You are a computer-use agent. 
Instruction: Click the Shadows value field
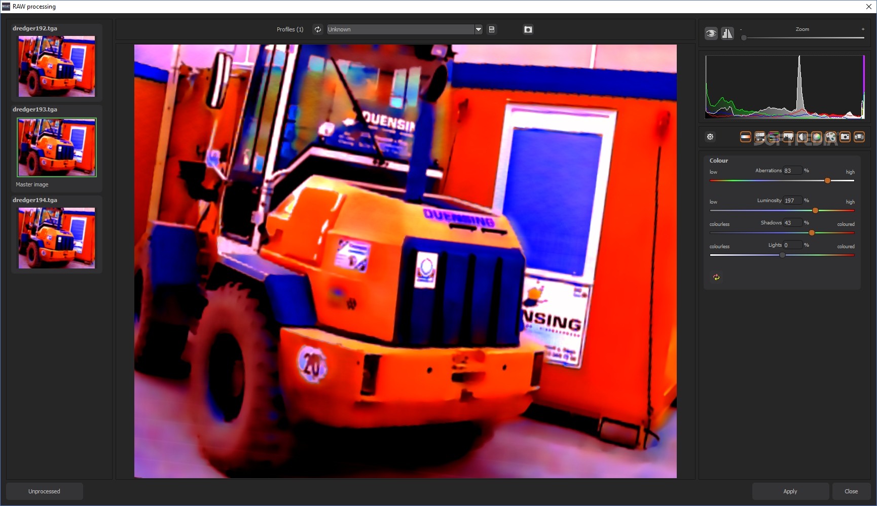[793, 223]
